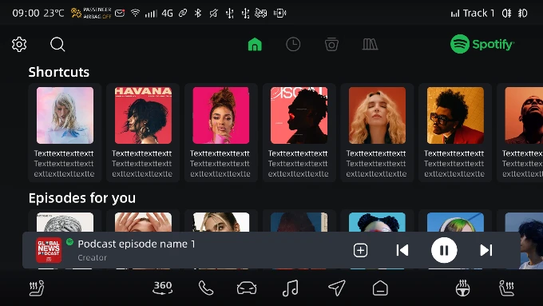Open the hands-on-face episode cover
Image resolution: width=543 pixels, height=306 pixels.
143,222
